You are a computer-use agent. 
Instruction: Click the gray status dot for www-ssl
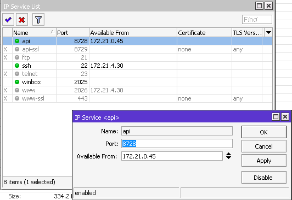tap(17, 98)
